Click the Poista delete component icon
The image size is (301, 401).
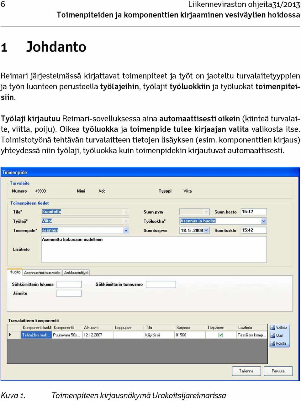[x=272, y=344]
